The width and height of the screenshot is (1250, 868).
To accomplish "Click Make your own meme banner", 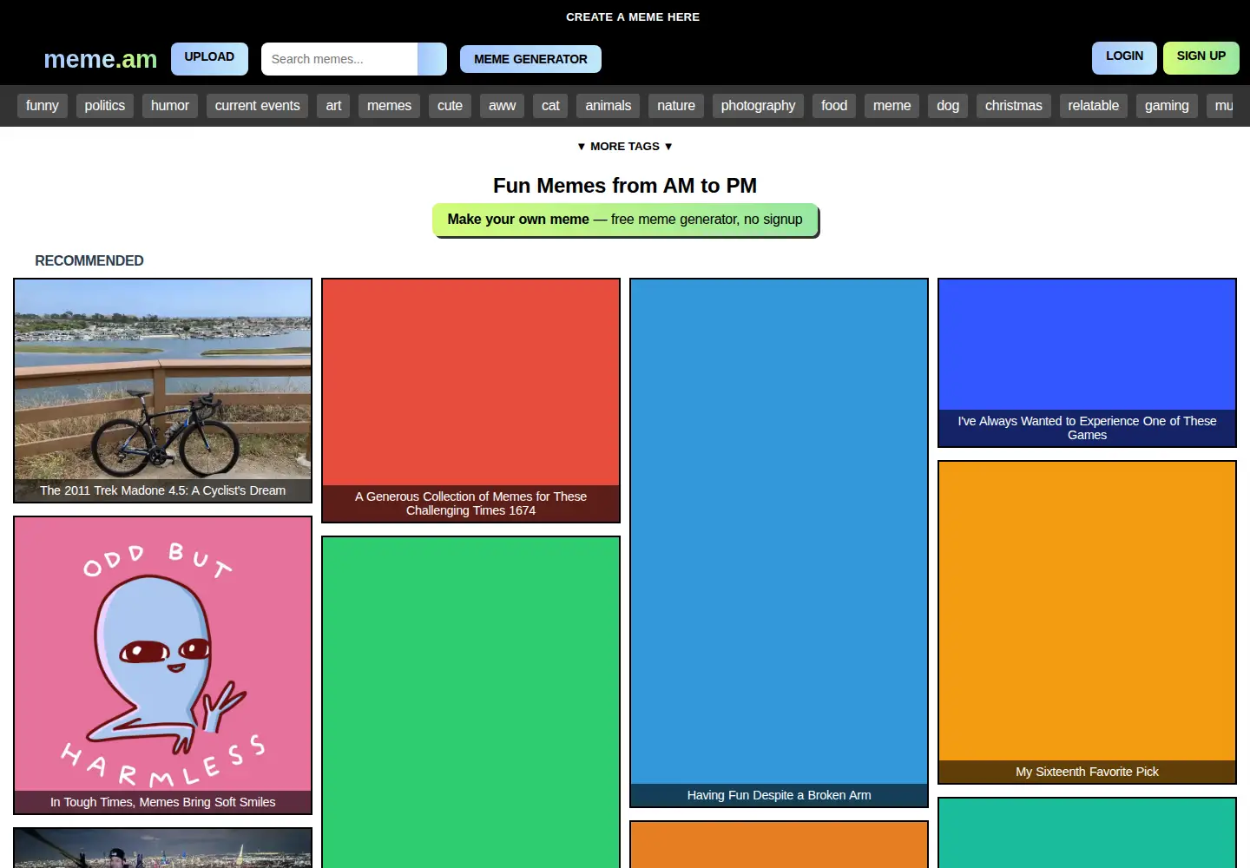I will pyautogui.click(x=625, y=220).
